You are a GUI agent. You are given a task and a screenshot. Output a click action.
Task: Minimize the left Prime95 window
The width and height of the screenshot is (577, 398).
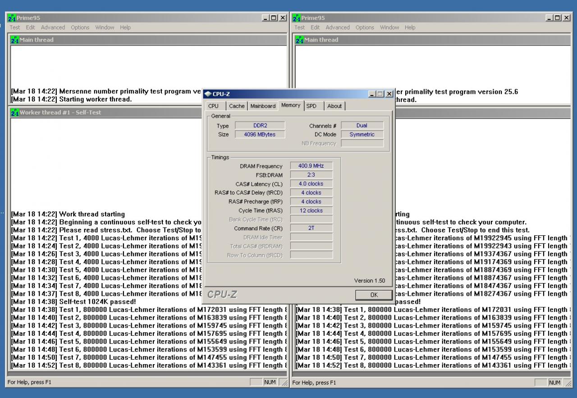266,18
